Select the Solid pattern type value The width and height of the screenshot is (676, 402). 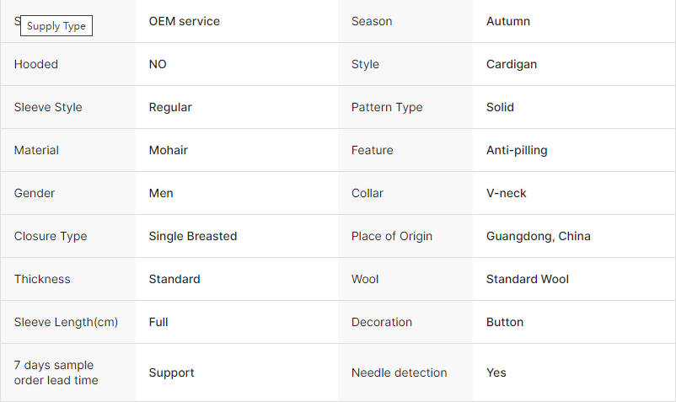click(x=500, y=107)
